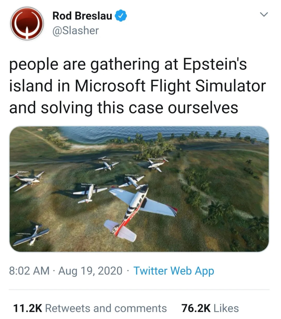Click the 11.2K retweet count number

coord(27,308)
